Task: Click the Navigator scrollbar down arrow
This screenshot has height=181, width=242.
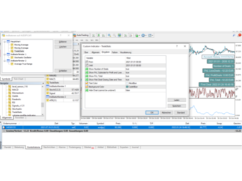Action: (42, 114)
